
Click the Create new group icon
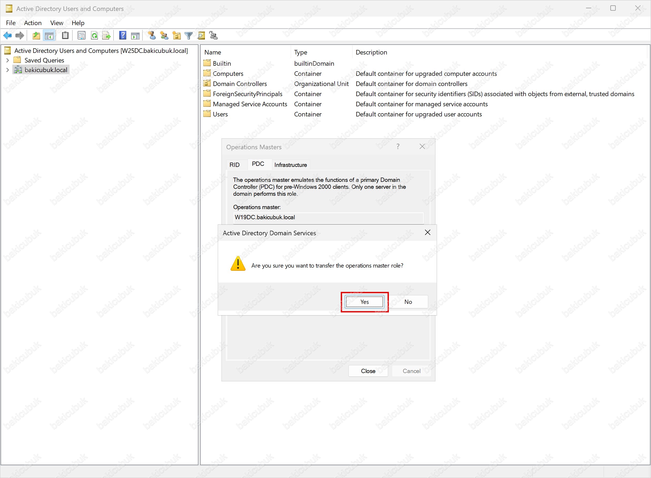(164, 35)
